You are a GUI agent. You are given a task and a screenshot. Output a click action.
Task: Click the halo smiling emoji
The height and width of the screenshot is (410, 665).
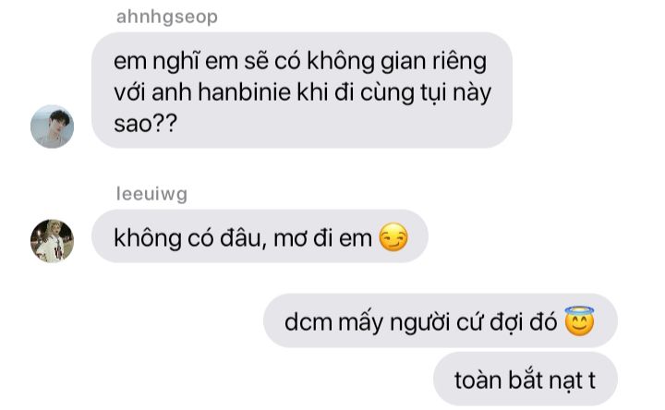point(580,321)
